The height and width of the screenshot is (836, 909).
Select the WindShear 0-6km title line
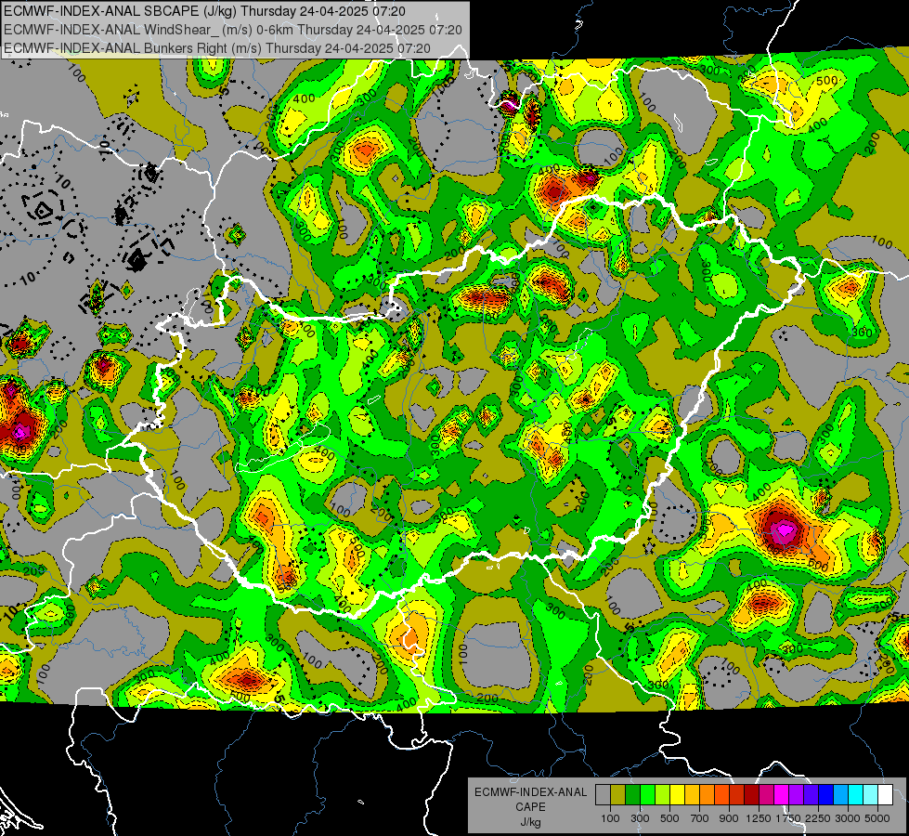coord(232,30)
